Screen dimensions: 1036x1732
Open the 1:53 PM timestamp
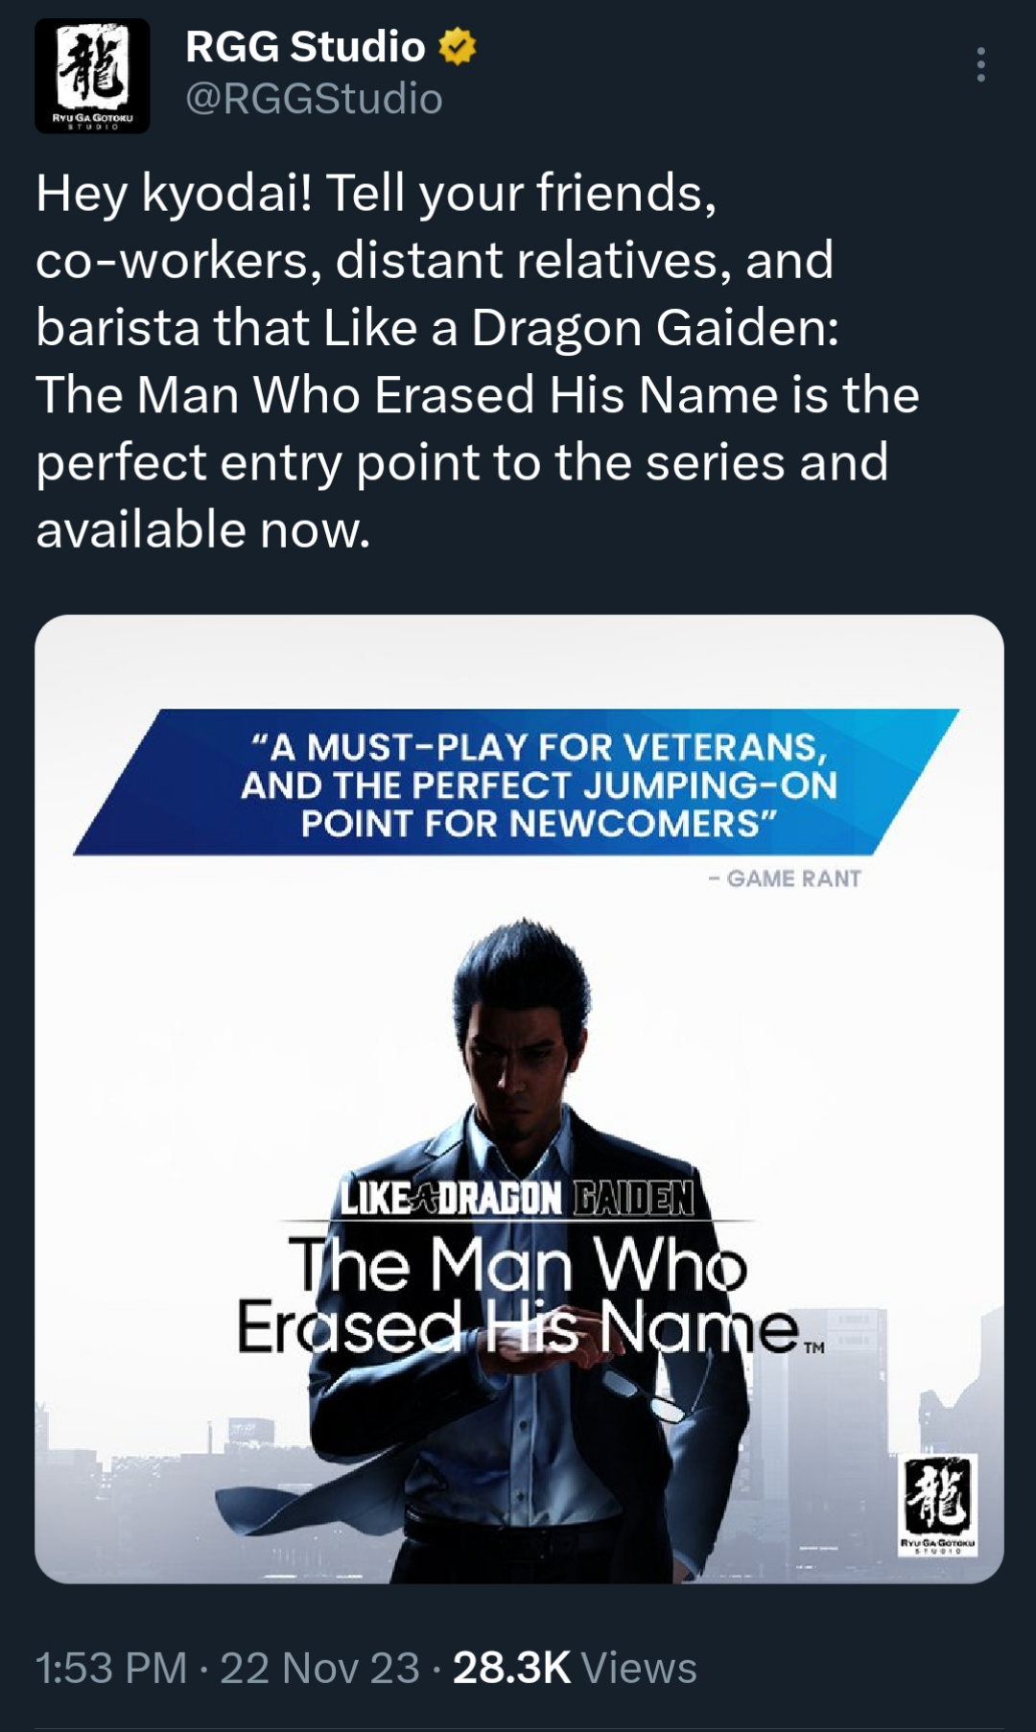point(111,1668)
